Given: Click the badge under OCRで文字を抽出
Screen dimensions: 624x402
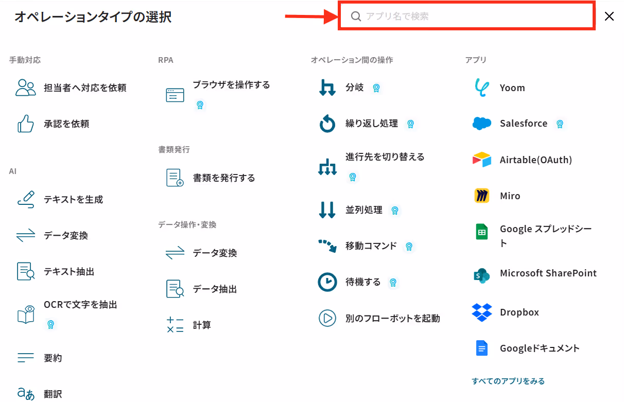Looking at the screenshot, I should pos(50,324).
